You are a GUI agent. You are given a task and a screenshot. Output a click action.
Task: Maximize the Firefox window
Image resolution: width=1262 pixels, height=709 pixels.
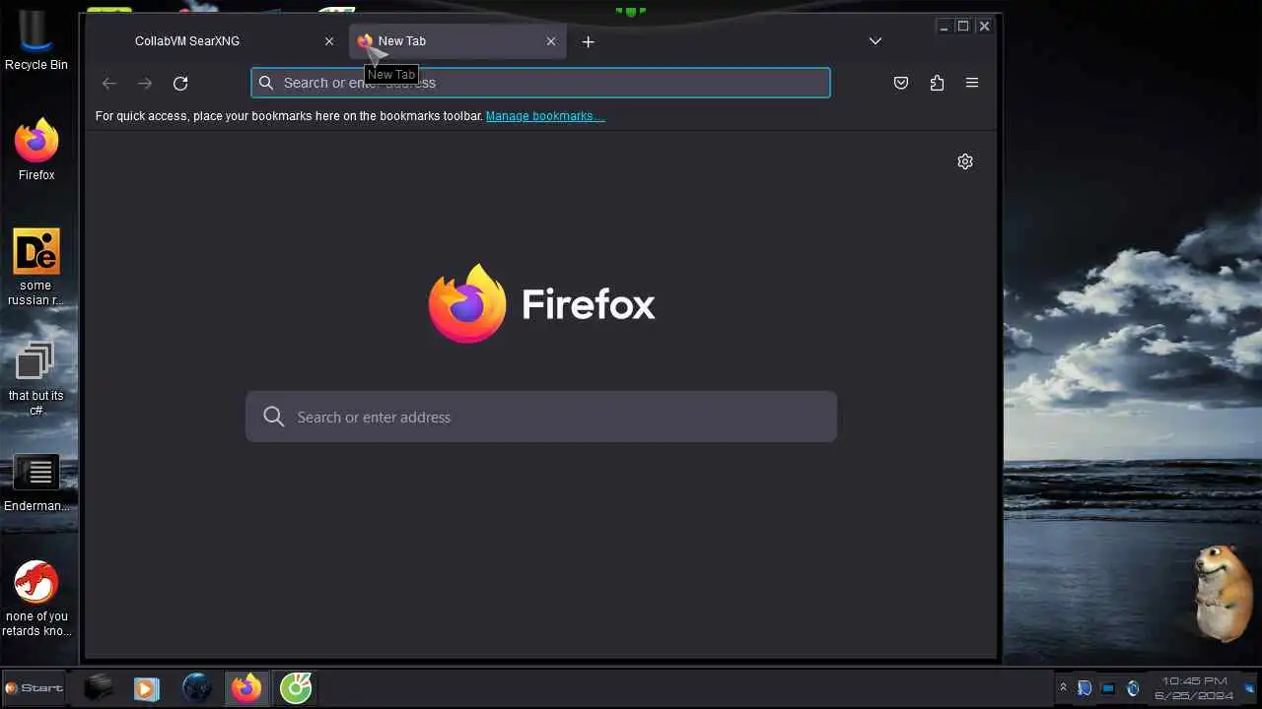click(x=963, y=27)
